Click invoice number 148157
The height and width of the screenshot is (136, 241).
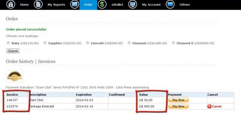point(12,100)
